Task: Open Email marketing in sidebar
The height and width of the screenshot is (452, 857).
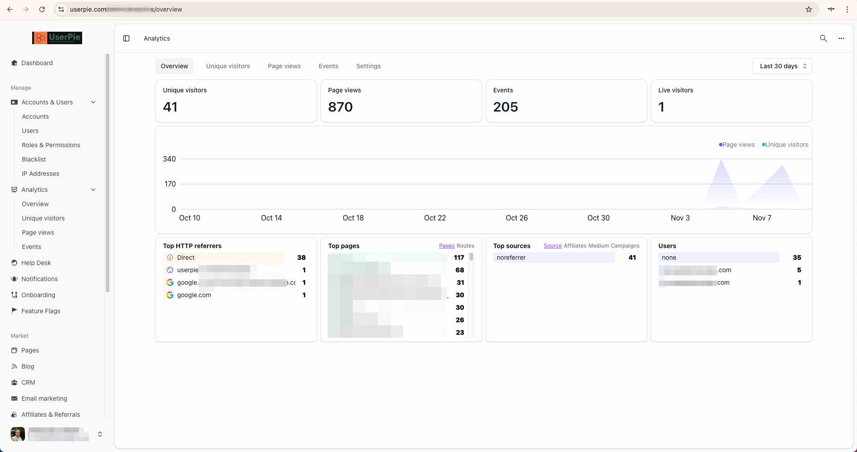Action: pyautogui.click(x=44, y=398)
